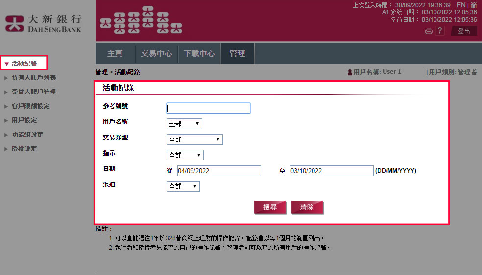Open 客戶限額設定 sidebar entry
Screen dimensions: 482x275
[27, 106]
